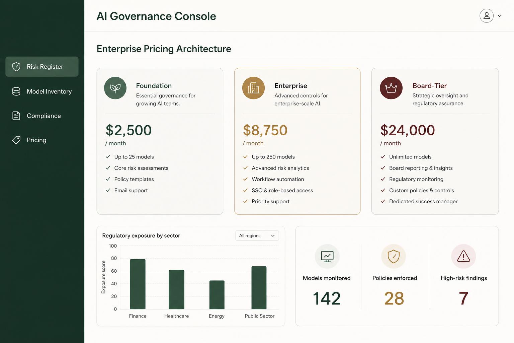Click the Enterprise plan building icon

pos(253,88)
